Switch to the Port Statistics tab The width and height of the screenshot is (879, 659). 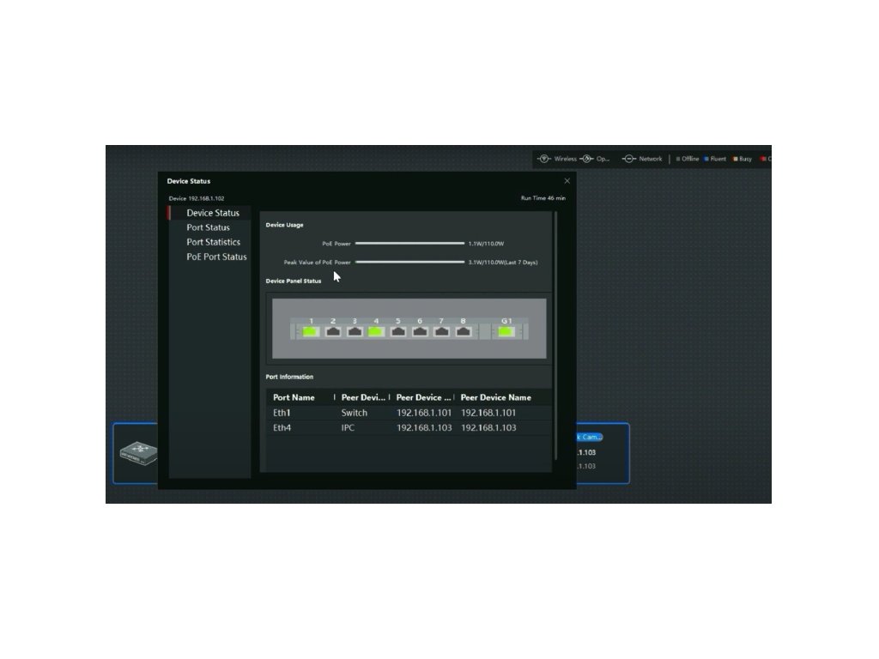pos(214,242)
